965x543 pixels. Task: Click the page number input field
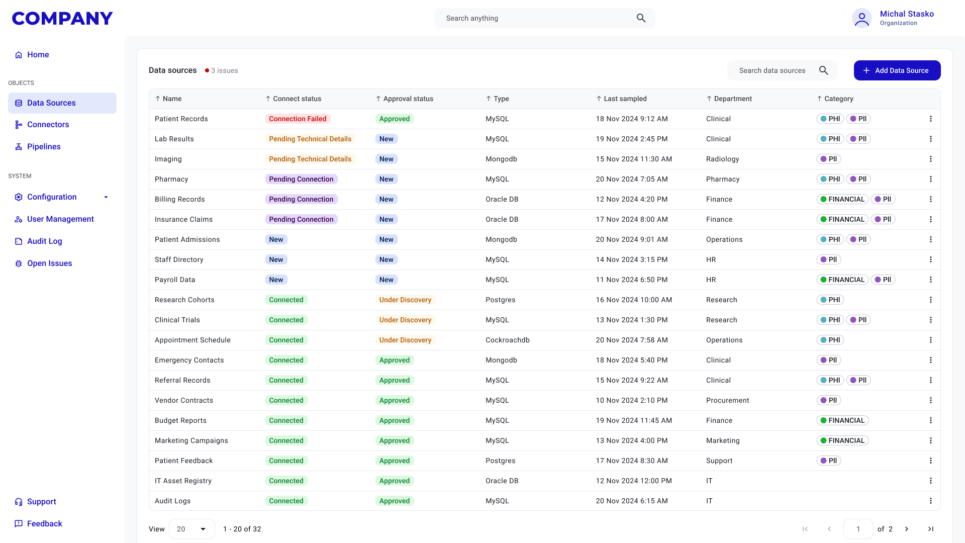(858, 529)
